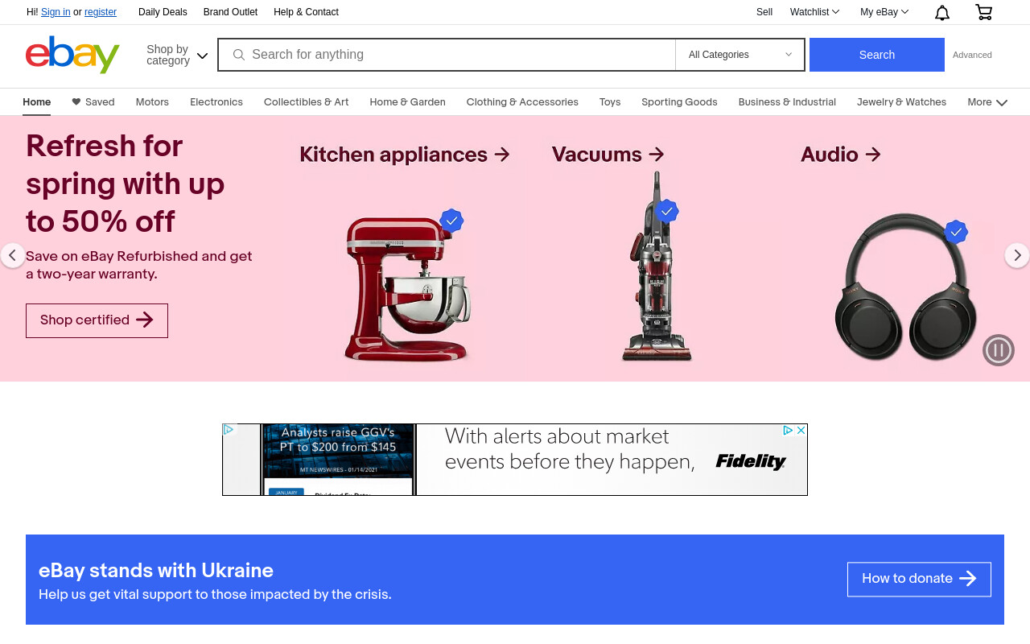Click the blue Search button

click(x=877, y=55)
